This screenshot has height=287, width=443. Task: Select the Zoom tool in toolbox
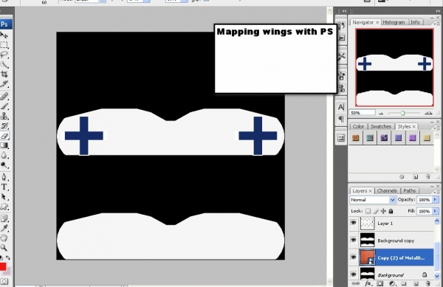pyautogui.click(x=4, y=248)
